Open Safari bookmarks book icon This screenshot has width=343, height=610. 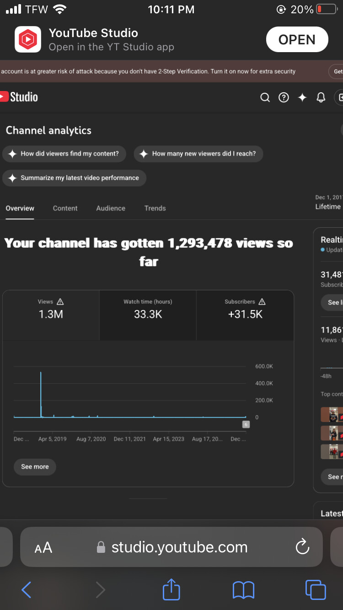pyautogui.click(x=243, y=590)
